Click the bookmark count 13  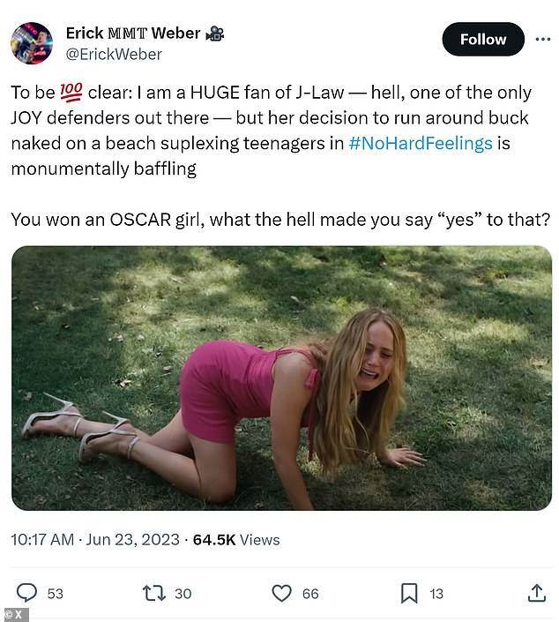(x=436, y=594)
